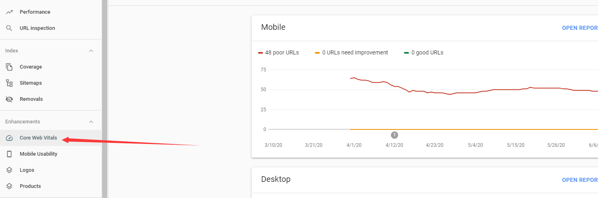Collapse the Index section chevron
Screen dimensions: 598x198
point(91,51)
